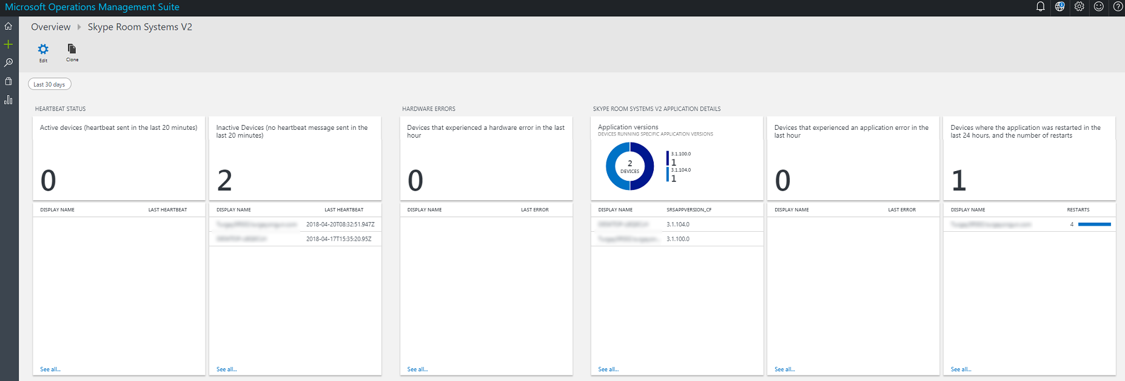Open the bar chart usage icon
This screenshot has width=1125, height=381.
click(8, 99)
